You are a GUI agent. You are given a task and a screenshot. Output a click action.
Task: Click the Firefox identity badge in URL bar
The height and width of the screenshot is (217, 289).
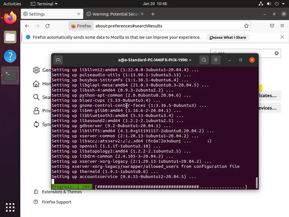pyautogui.click(x=81, y=26)
